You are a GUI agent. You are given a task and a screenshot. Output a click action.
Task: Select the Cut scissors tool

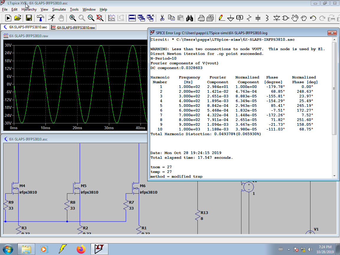click(162, 18)
